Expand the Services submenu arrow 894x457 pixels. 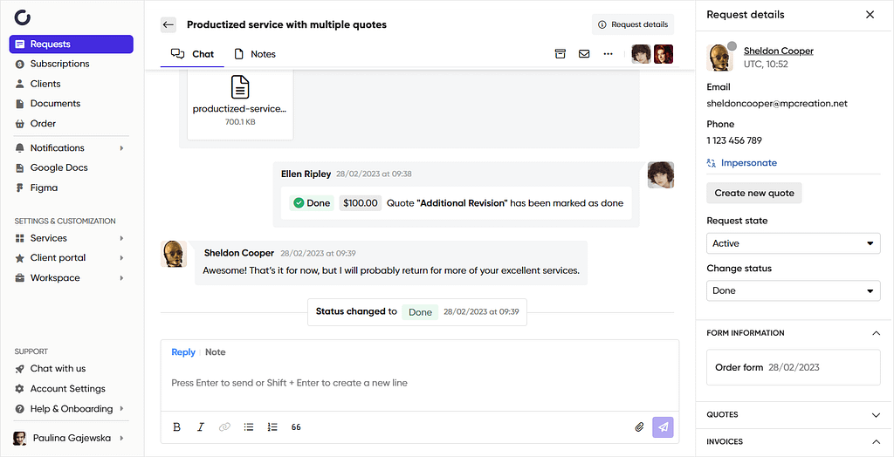pos(121,238)
